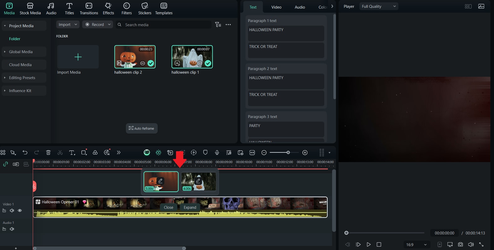Edit Paragraph 3 PARTY text field
This screenshot has width=494, height=250.
(286, 129)
